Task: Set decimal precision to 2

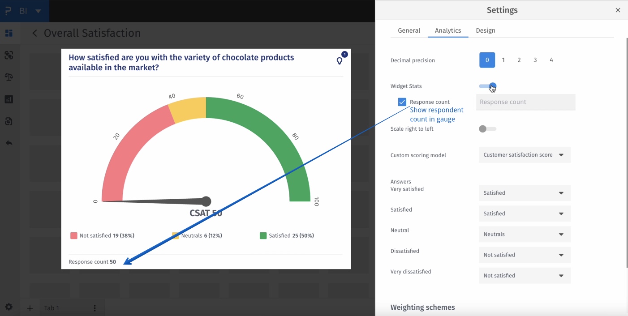Action: tap(519, 60)
